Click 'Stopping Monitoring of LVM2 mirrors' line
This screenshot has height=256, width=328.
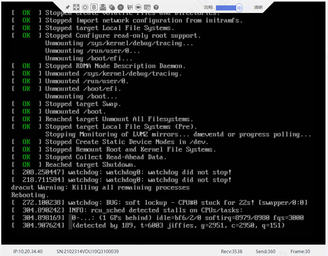tap(178, 134)
